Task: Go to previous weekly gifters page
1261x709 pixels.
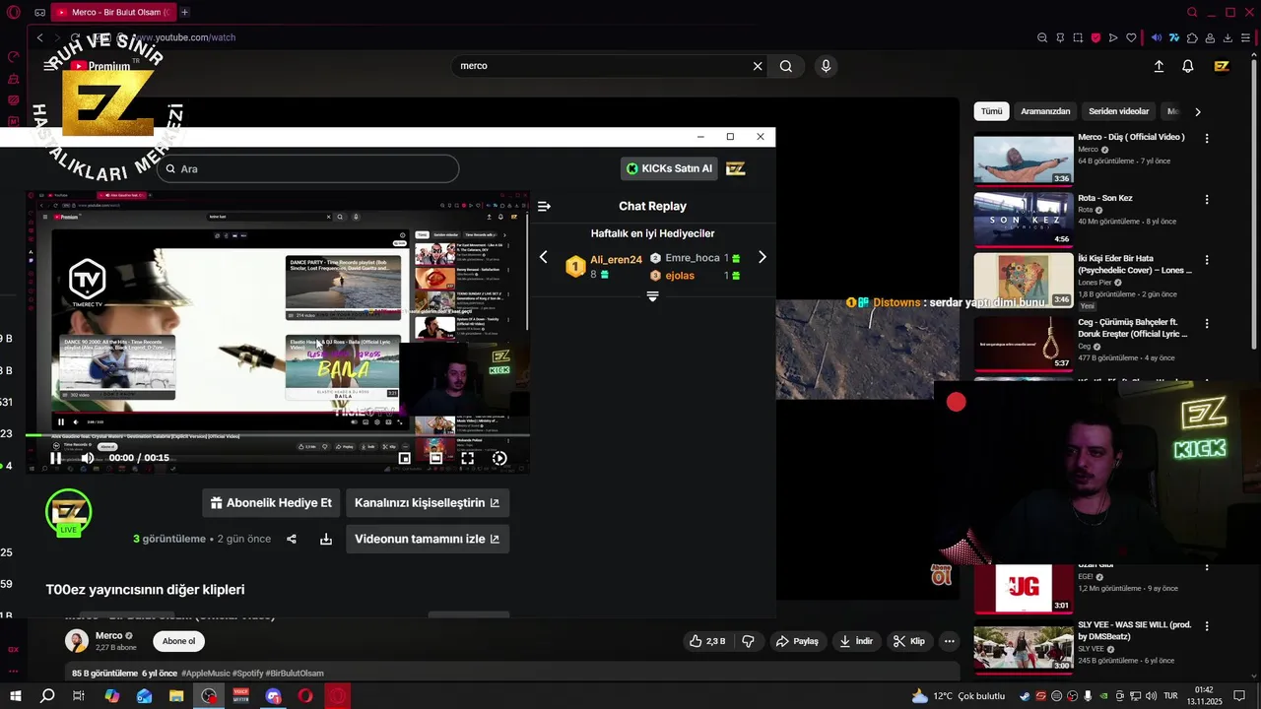Action: 543,257
